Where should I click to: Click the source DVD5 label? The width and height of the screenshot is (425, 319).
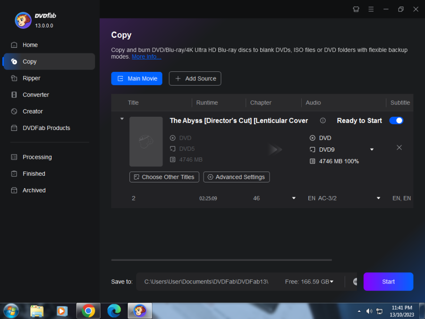187,149
